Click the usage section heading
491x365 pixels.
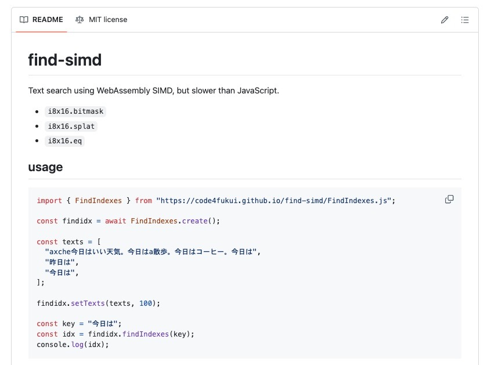(x=45, y=167)
